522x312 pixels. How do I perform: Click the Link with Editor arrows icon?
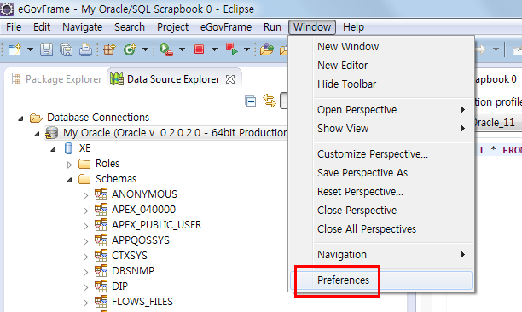270,101
